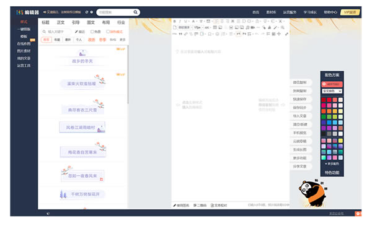Toggle bold formatting in editor toolbar
The image size is (372, 231).
click(175, 21)
